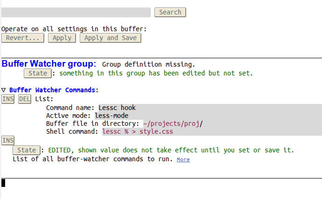The height and width of the screenshot is (199, 322).
Task: Open State menu for Buffer Watcher group
Action: pyautogui.click(x=38, y=73)
